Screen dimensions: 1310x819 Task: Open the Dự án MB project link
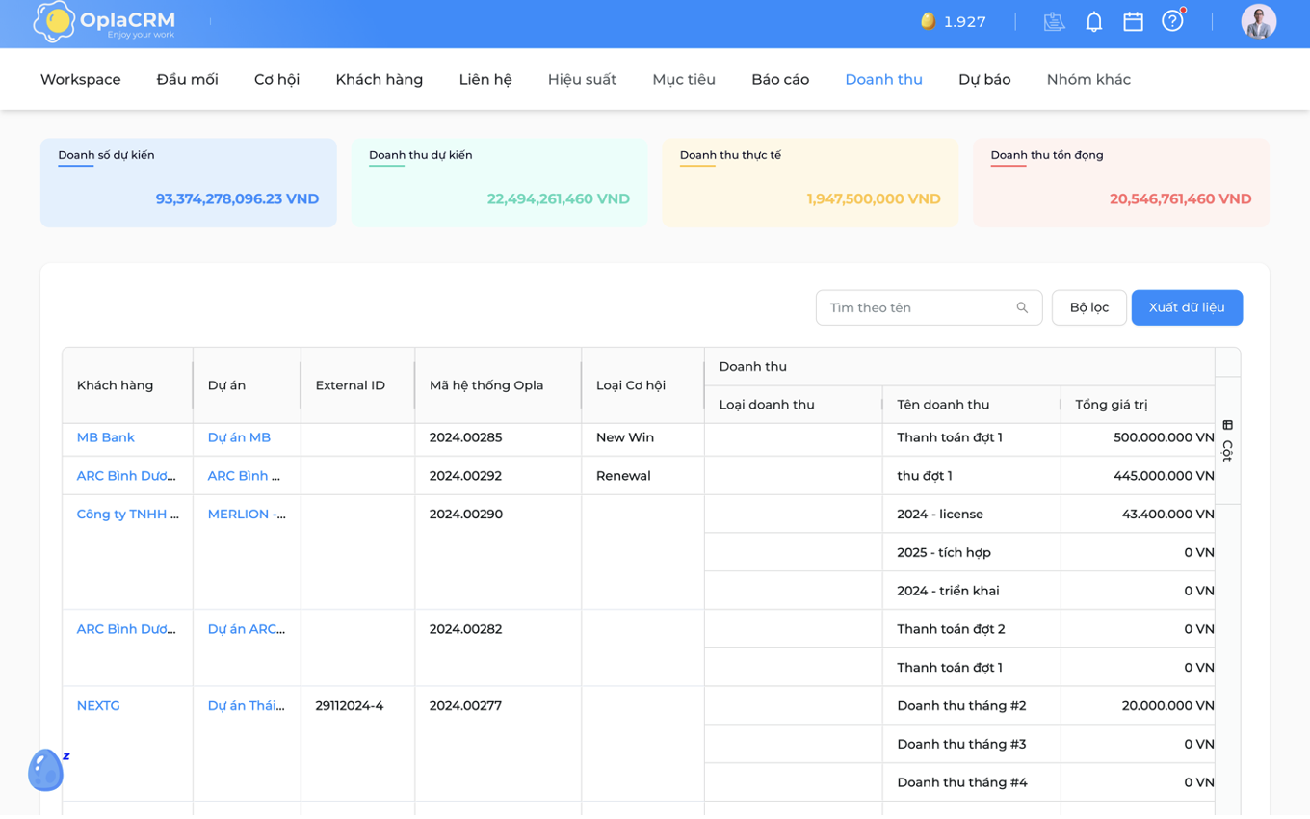click(239, 437)
